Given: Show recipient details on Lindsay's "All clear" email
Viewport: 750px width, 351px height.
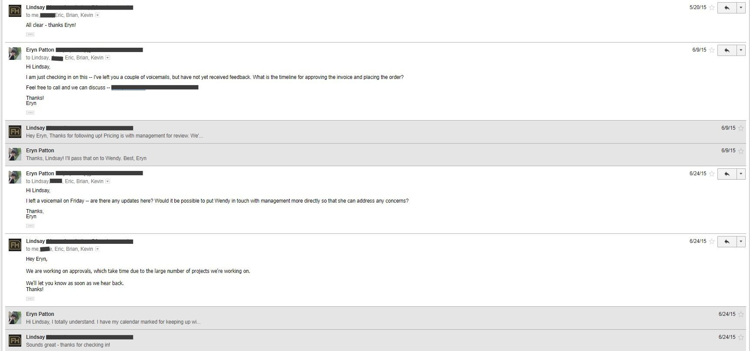Looking at the screenshot, I should pos(97,15).
